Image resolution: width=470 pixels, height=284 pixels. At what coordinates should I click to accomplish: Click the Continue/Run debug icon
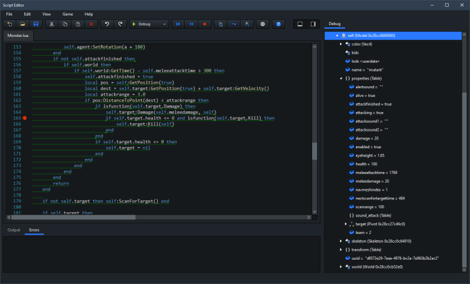[x=178, y=24]
